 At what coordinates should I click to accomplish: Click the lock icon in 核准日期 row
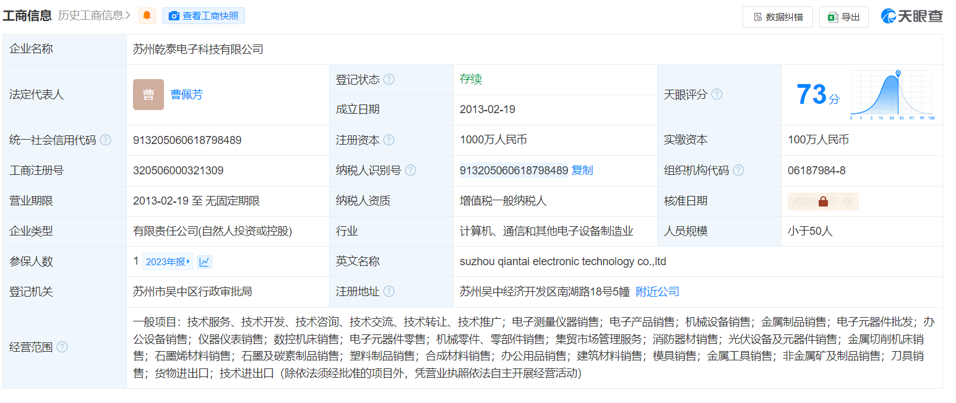coord(823,201)
